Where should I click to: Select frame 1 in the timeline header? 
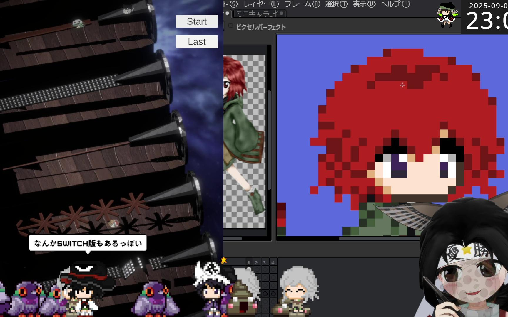click(x=248, y=262)
